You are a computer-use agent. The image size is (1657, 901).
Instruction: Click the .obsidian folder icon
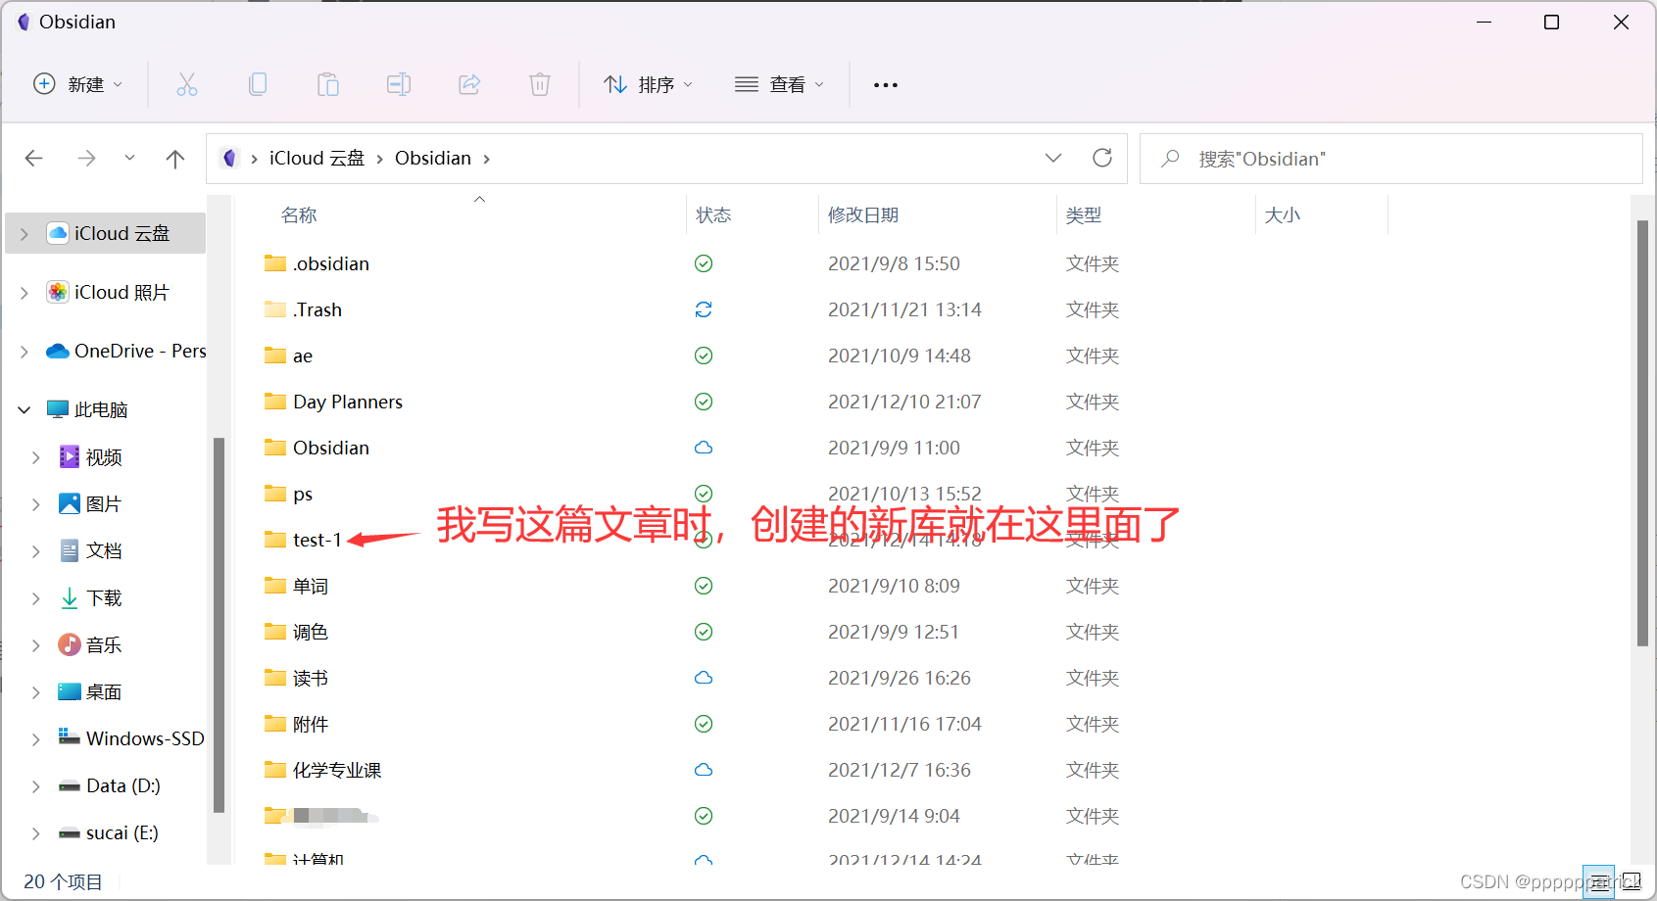[x=275, y=262]
